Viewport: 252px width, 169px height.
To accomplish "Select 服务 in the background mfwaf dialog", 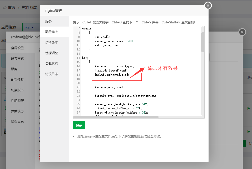I will (20, 69).
